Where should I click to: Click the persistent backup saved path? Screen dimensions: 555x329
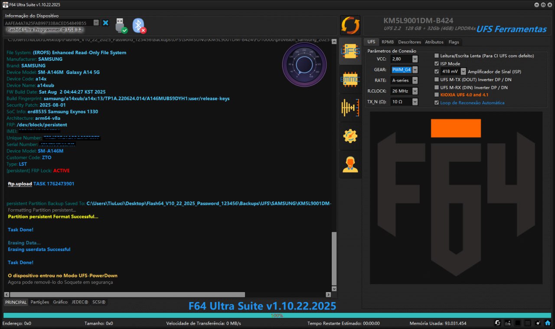[x=209, y=203]
